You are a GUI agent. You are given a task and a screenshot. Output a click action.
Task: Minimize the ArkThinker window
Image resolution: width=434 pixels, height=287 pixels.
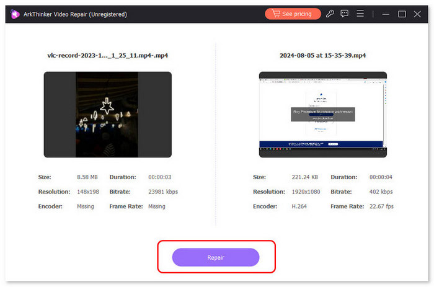click(386, 14)
